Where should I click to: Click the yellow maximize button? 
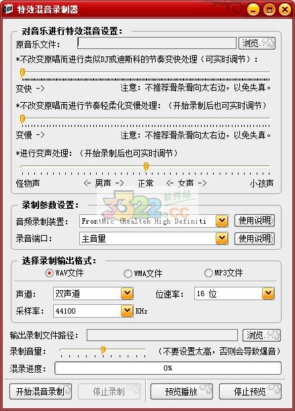(269, 9)
